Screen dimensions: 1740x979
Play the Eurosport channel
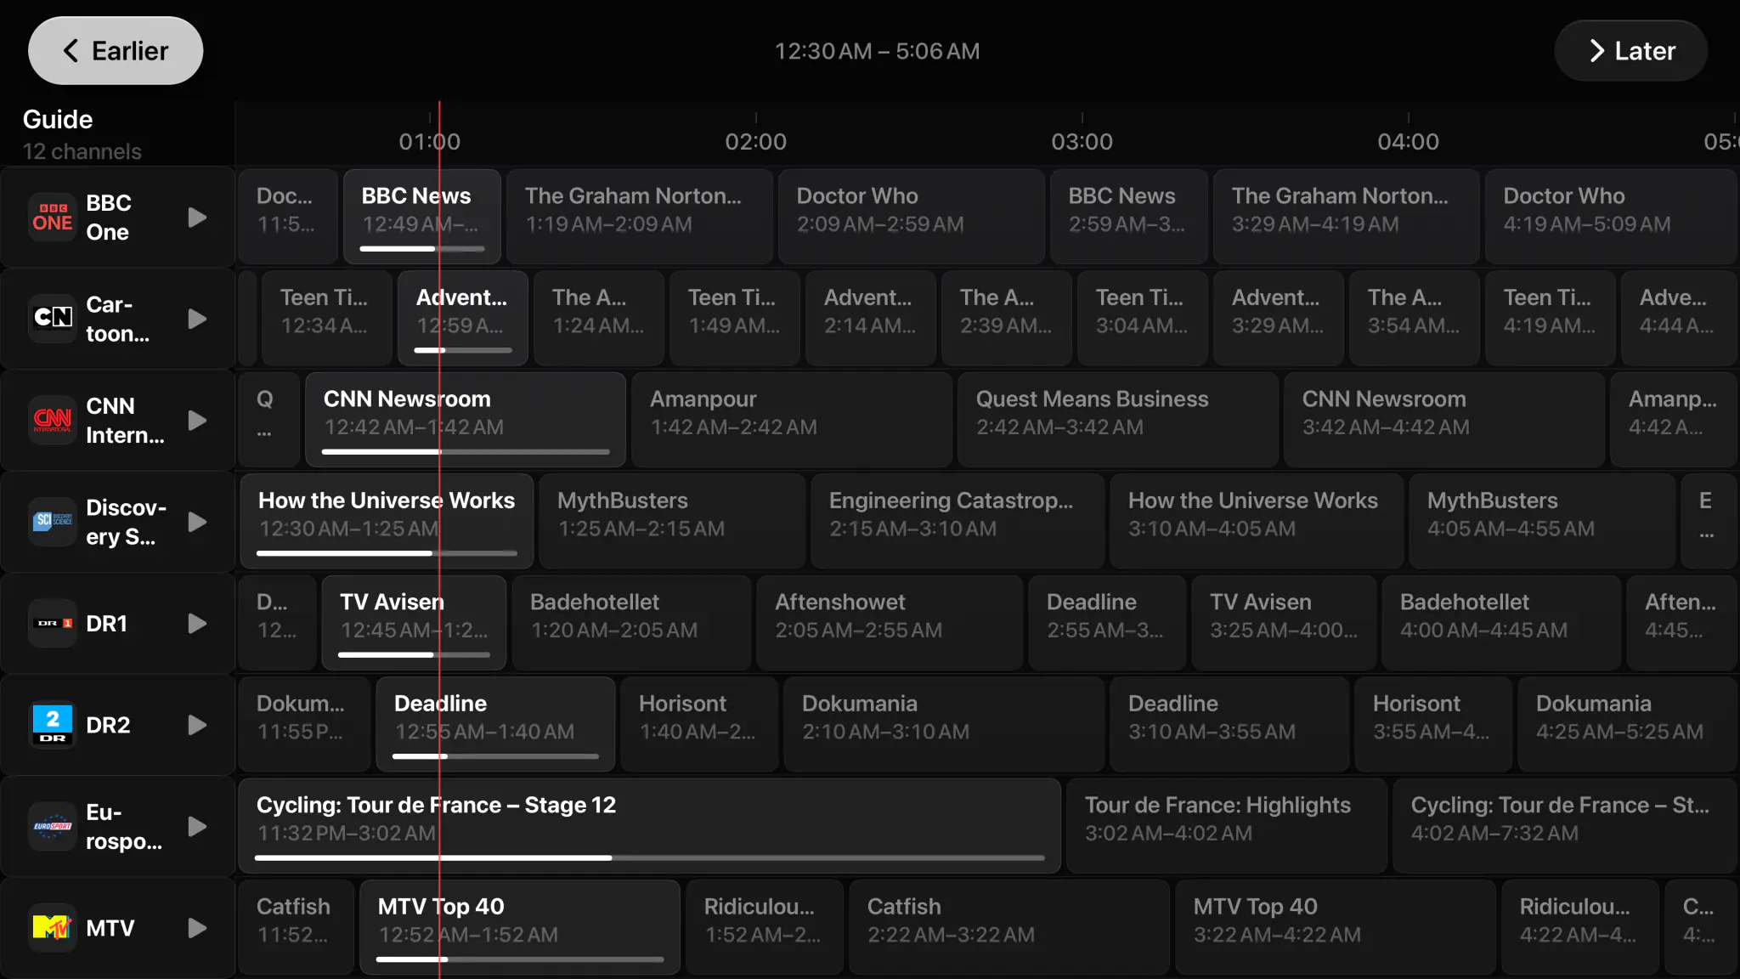tap(197, 826)
